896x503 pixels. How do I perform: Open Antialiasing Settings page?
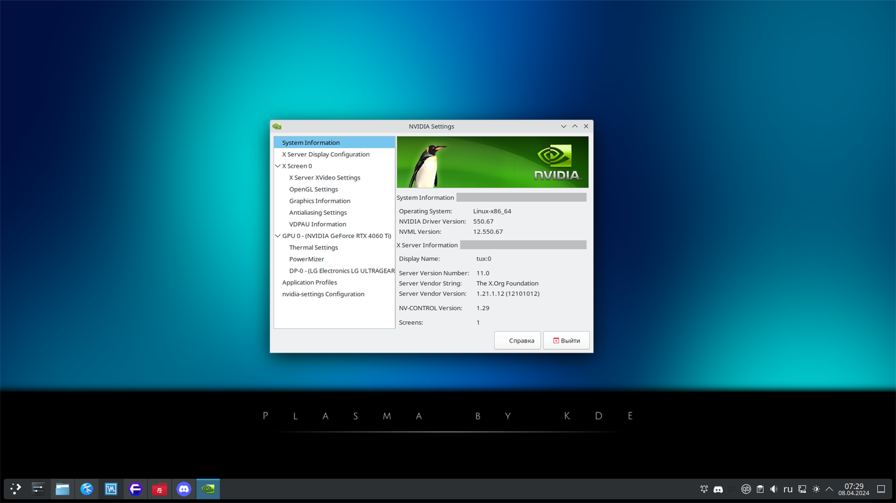(318, 212)
